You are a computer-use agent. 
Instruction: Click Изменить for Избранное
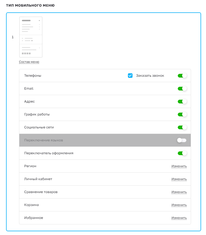point(179,218)
